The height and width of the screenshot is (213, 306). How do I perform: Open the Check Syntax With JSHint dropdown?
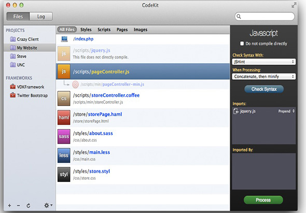point(264,62)
